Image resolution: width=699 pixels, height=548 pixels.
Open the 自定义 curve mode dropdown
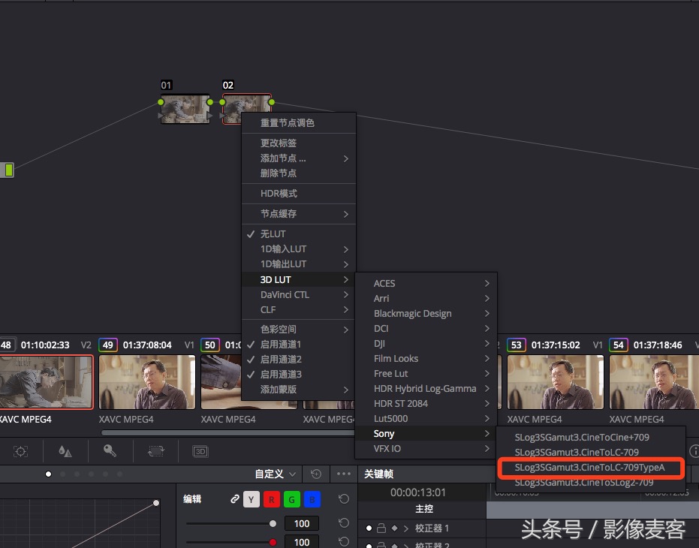[x=275, y=474]
